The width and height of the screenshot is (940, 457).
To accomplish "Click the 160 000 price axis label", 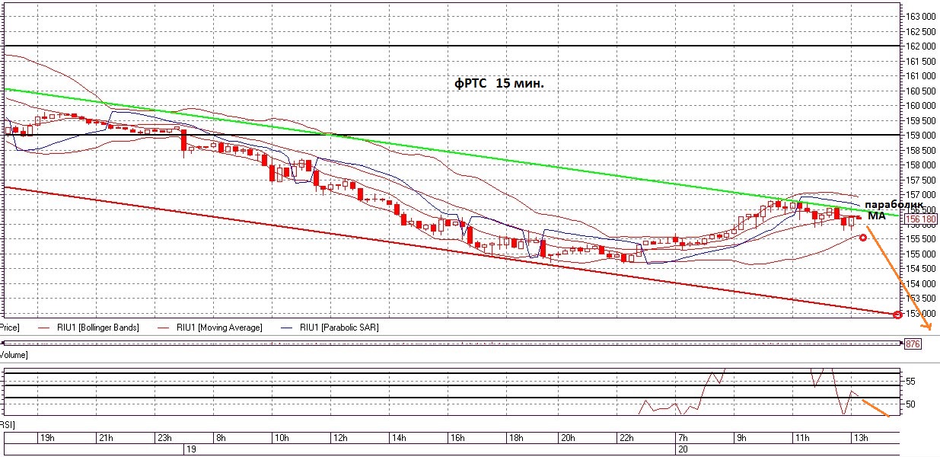I will 921,106.
